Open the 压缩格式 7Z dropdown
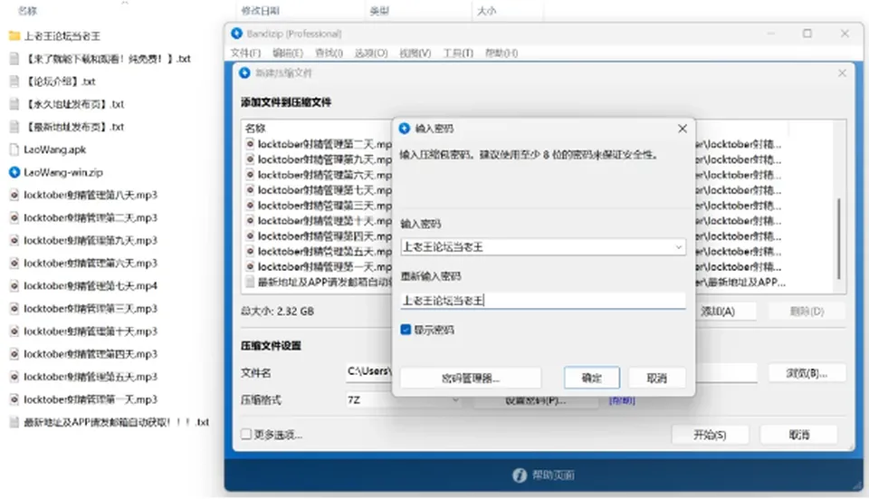This screenshot has height=499, width=869. [404, 399]
